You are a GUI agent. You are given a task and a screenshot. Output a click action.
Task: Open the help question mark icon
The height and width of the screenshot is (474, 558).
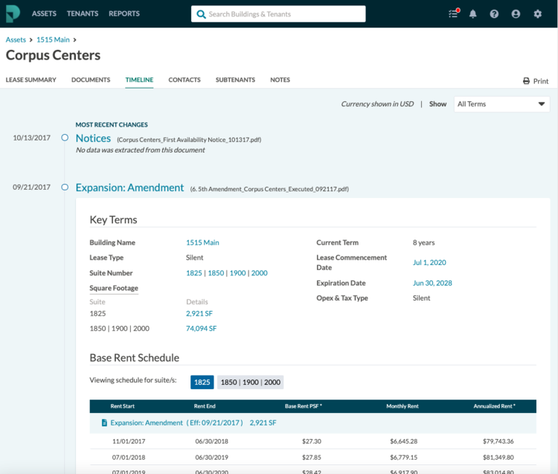tap(494, 14)
